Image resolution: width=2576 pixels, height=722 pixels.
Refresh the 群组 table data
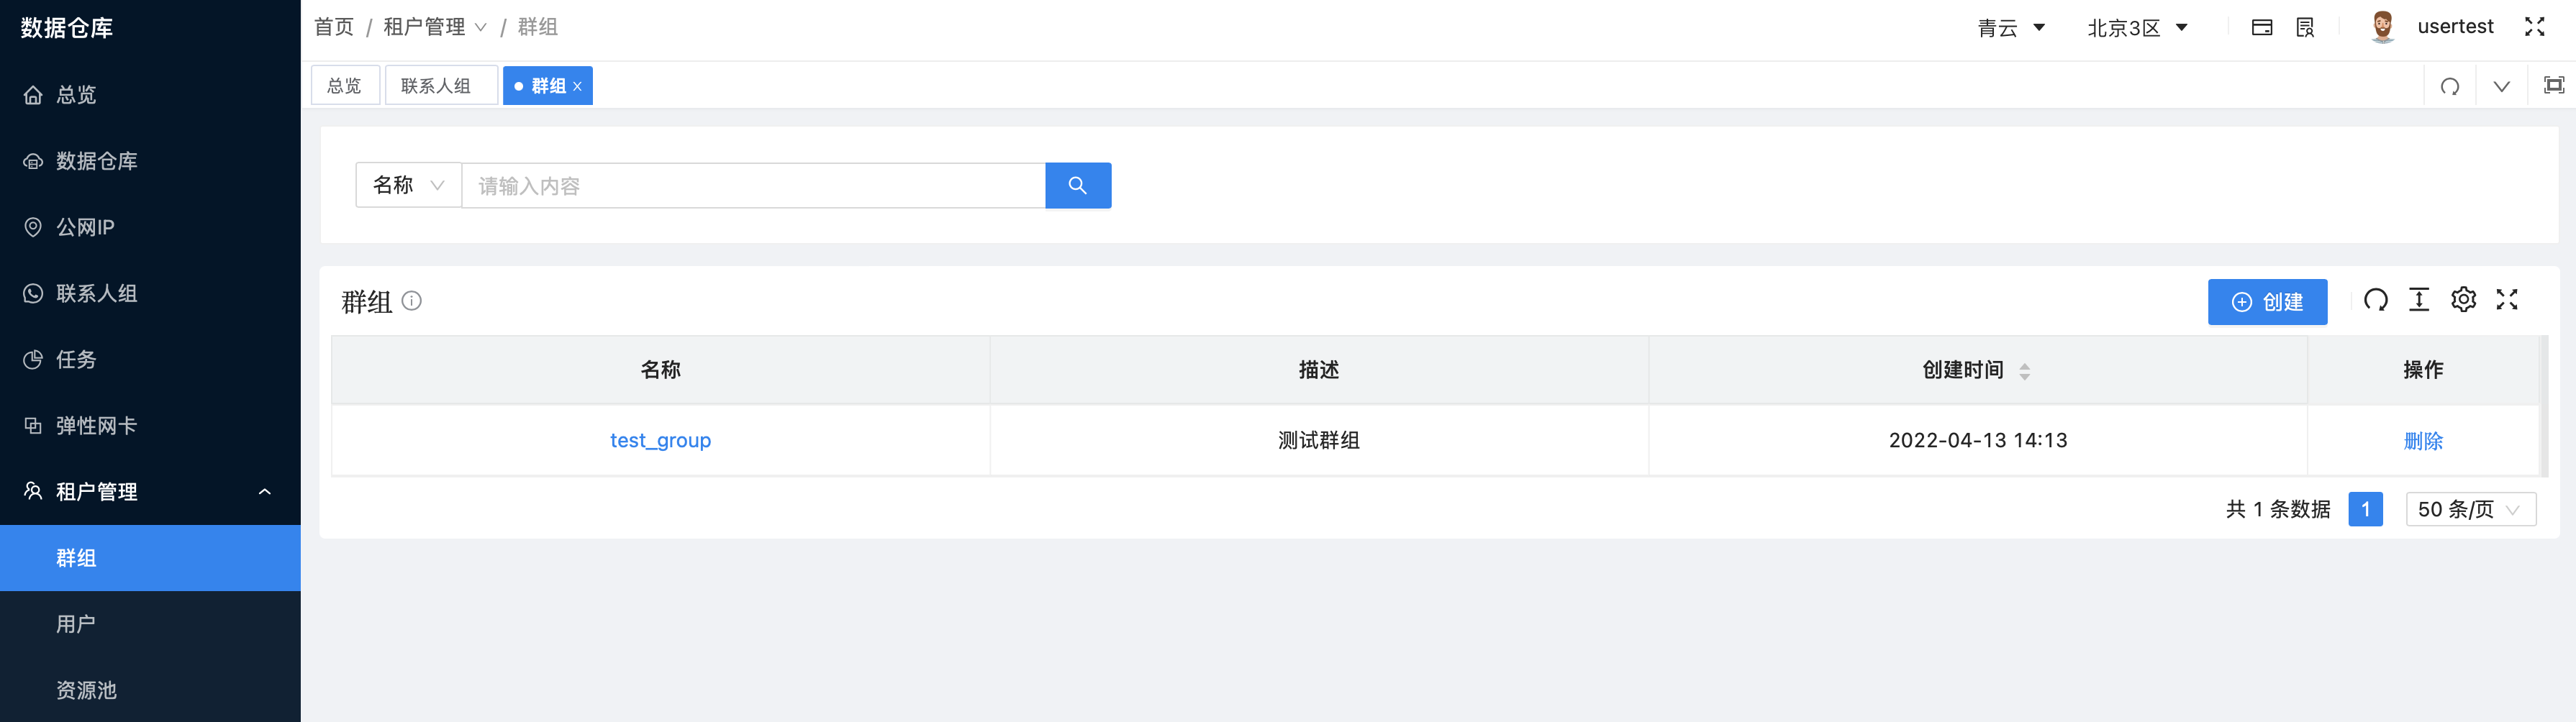pyautogui.click(x=2377, y=299)
